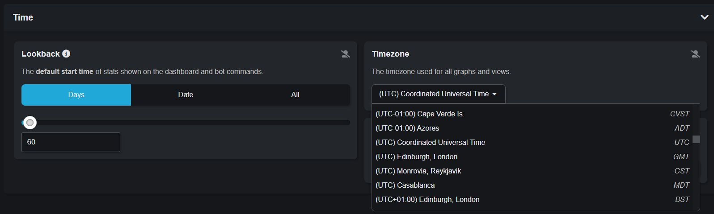Switch lookback mode to Date

(186, 95)
